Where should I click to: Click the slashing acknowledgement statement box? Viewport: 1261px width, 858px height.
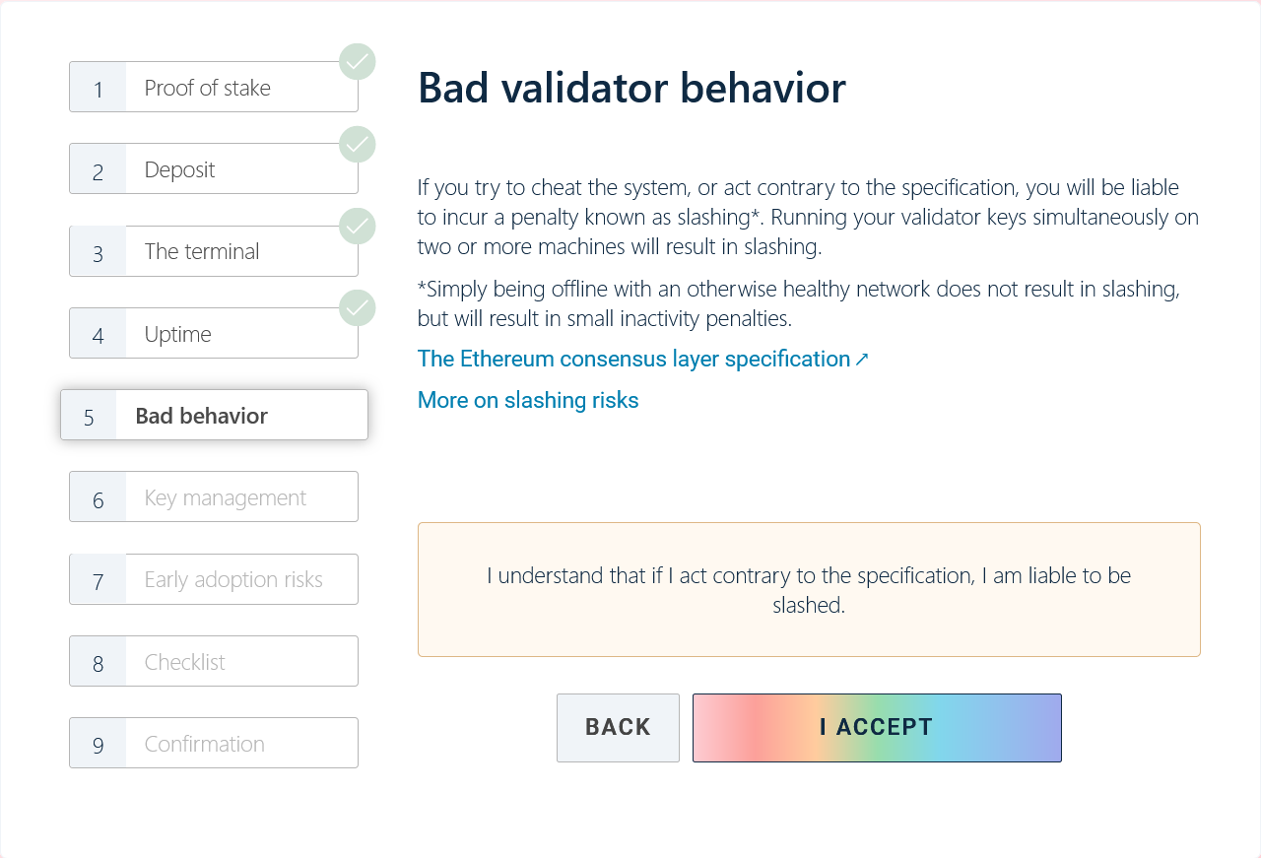coord(809,590)
